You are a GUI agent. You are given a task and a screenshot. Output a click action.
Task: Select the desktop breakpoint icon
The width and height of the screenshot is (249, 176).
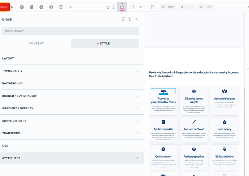[x=122, y=7]
